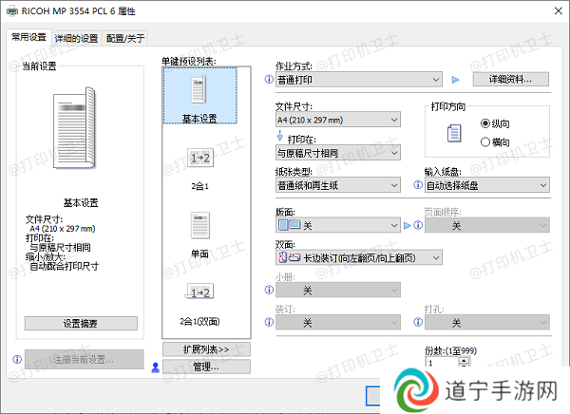Click info icon beside 作业方式 dropdown
The height and width of the screenshot is (414, 570).
(269, 79)
